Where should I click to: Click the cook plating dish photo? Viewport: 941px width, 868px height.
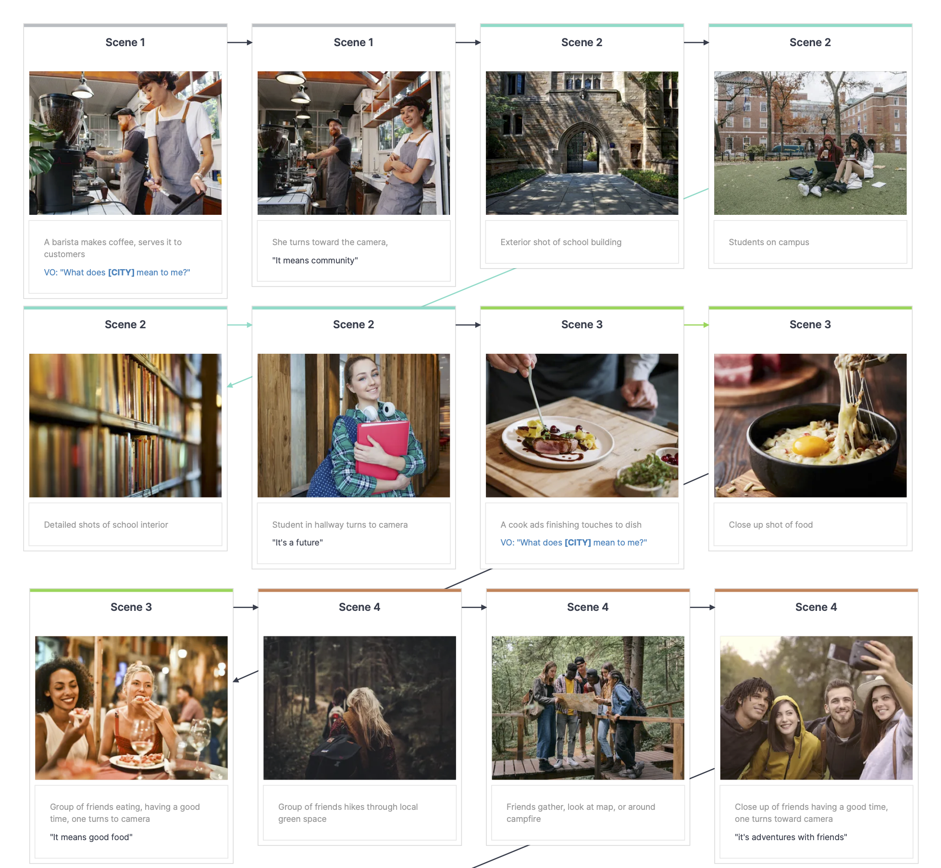[582, 425]
